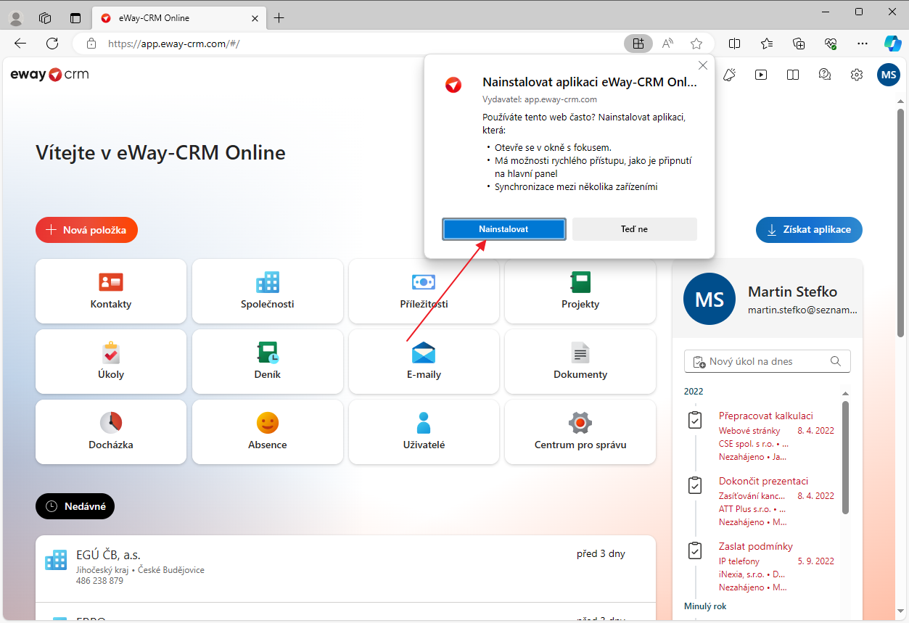
Task: Click the large MS profile avatar
Action: click(709, 299)
